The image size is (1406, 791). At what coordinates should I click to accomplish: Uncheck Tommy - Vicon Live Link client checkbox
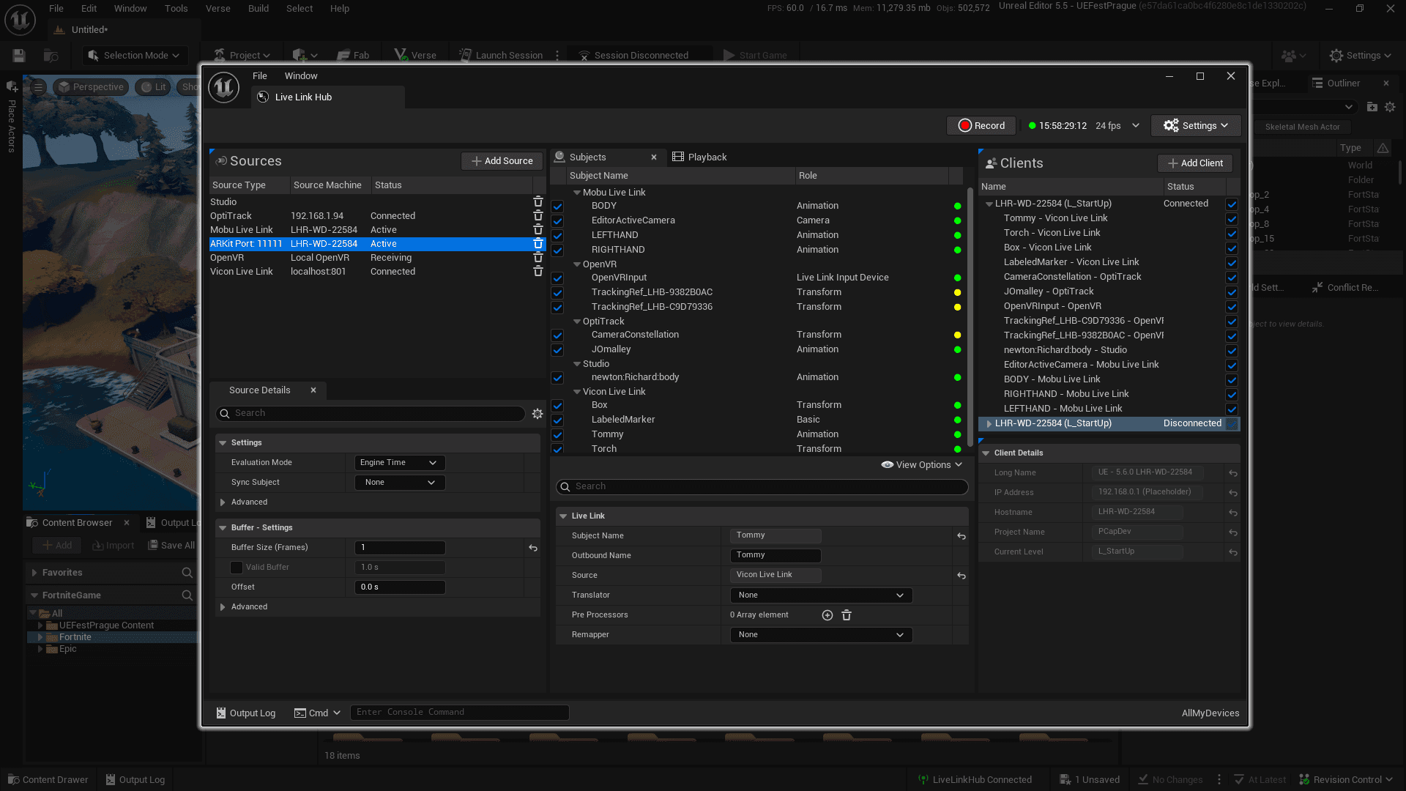1232,219
